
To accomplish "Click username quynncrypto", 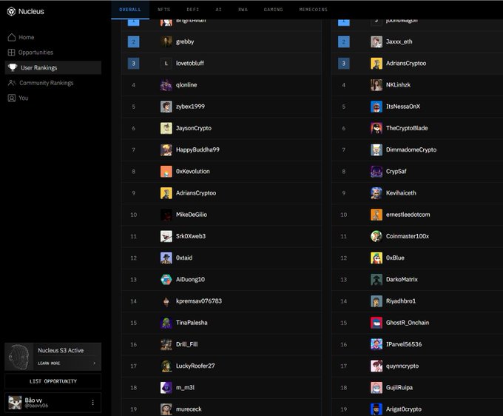I will coord(402,366).
